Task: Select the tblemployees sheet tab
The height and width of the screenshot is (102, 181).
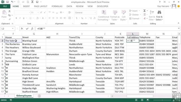Action: 24,96
